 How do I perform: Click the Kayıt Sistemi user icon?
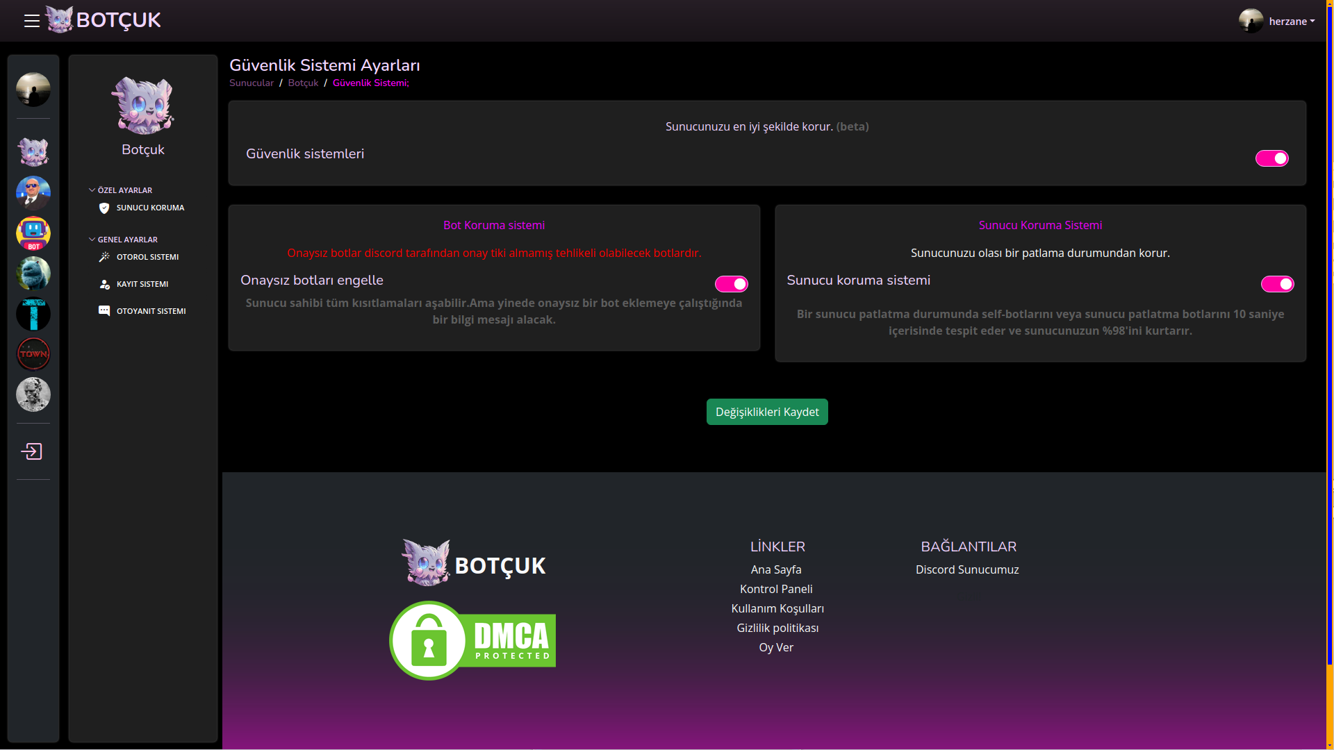[104, 284]
